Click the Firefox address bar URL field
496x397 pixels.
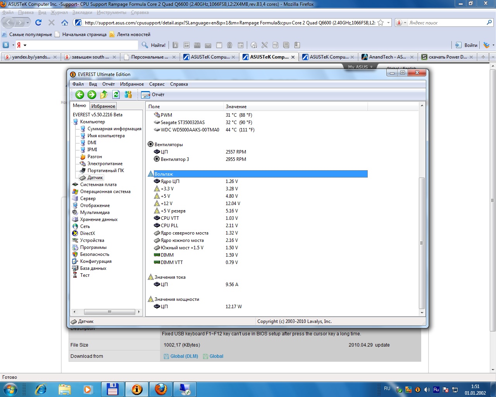pos(229,22)
